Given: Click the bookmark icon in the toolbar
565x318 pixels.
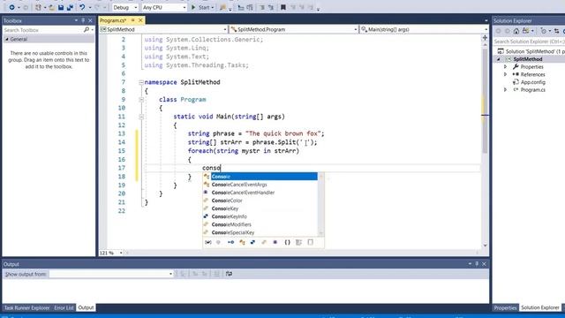Looking at the screenshot, I should coord(283,7).
